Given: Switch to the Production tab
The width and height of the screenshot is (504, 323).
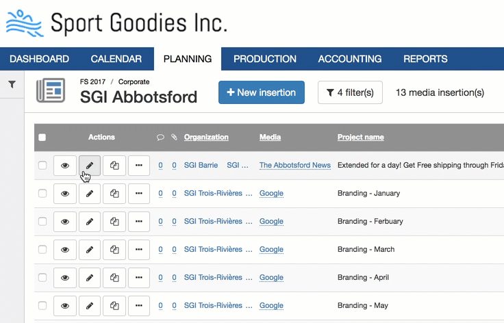Looking at the screenshot, I should tap(264, 59).
